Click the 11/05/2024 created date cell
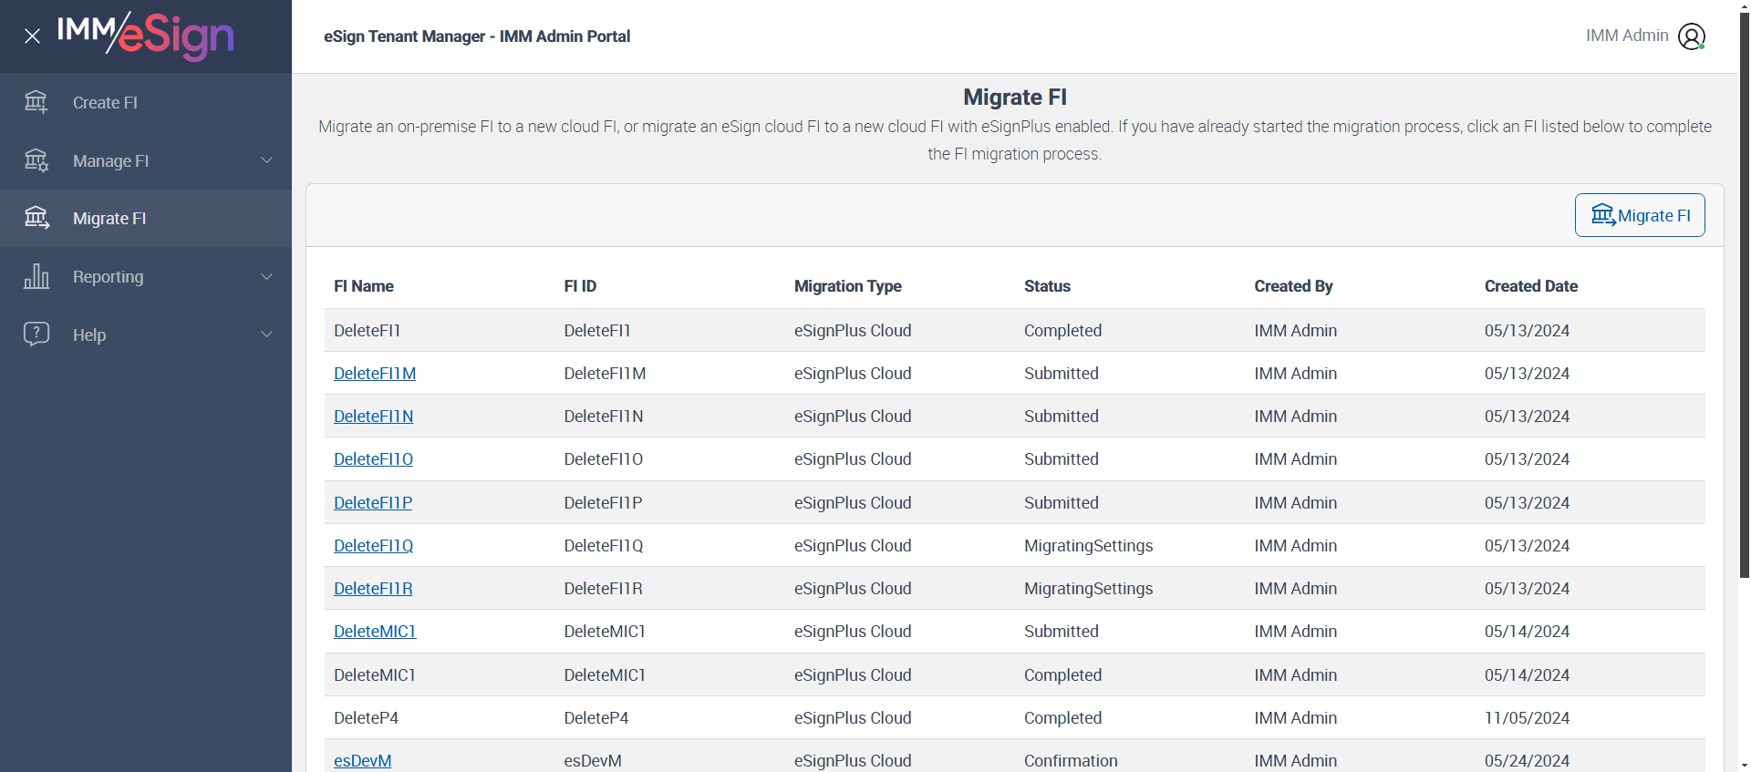Image resolution: width=1751 pixels, height=772 pixels. [1528, 718]
